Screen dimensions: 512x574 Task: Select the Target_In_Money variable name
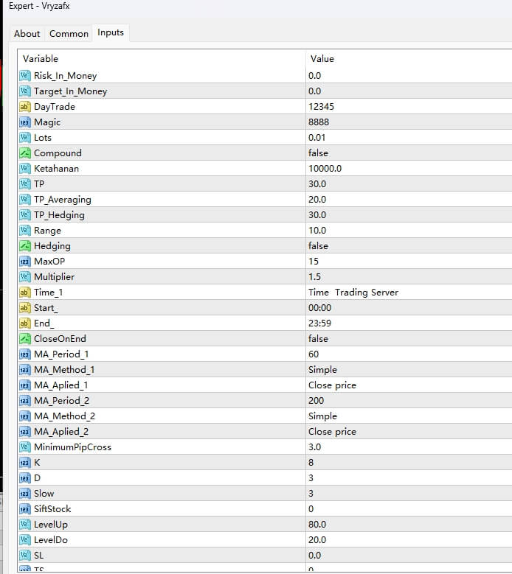point(70,91)
